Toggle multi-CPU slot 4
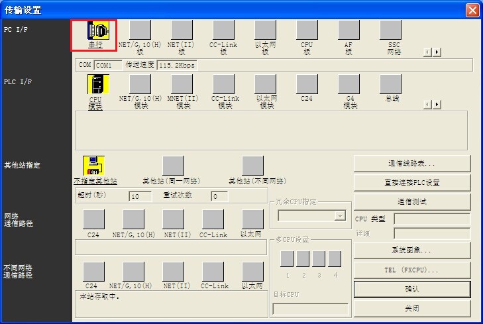This screenshot has width=483, height=324. (x=335, y=258)
